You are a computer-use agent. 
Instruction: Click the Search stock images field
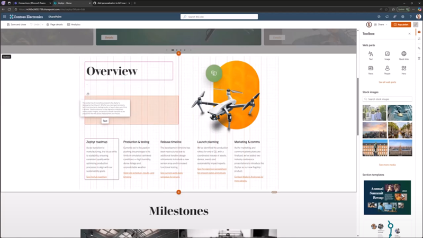click(387, 99)
